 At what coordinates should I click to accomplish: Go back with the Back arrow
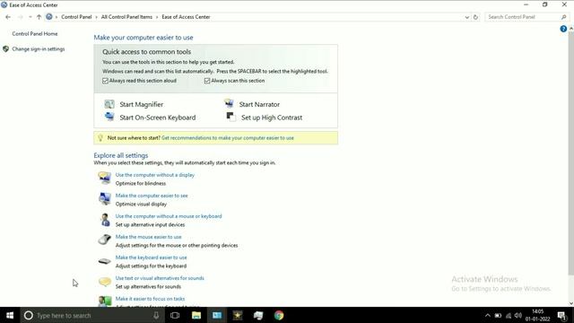tap(8, 17)
